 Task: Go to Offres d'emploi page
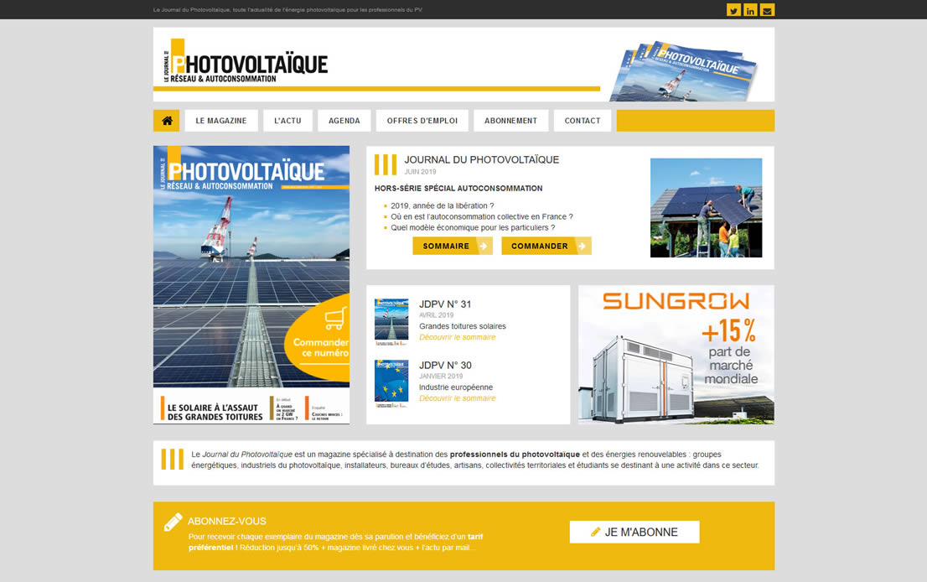tap(422, 121)
